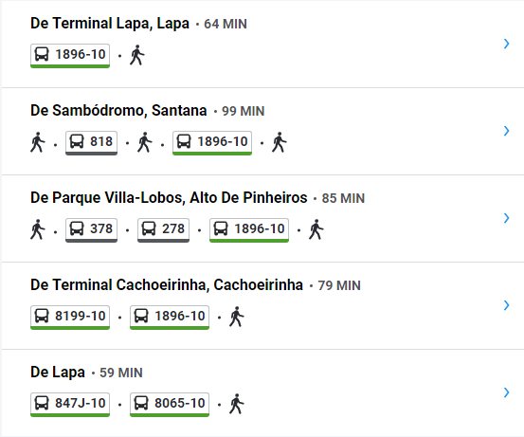
Task: Expand the Terminal Cachoeirinha route chevron
Action: tap(507, 305)
